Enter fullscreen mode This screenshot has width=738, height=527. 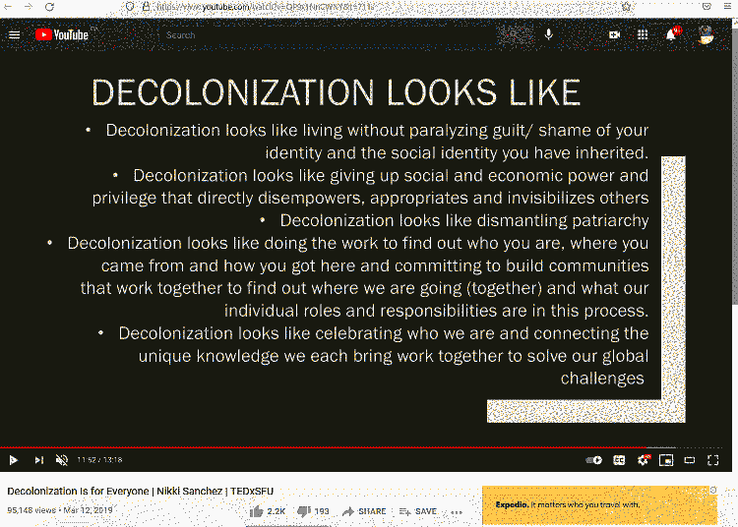point(713,459)
